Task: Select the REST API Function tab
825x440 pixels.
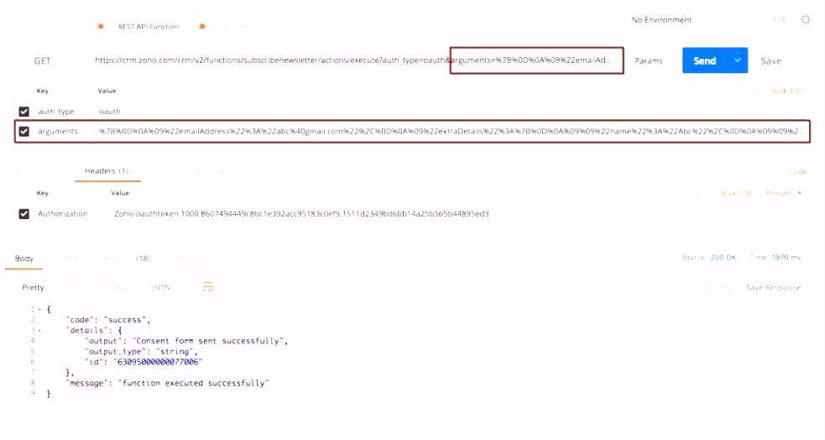Action: pos(149,26)
